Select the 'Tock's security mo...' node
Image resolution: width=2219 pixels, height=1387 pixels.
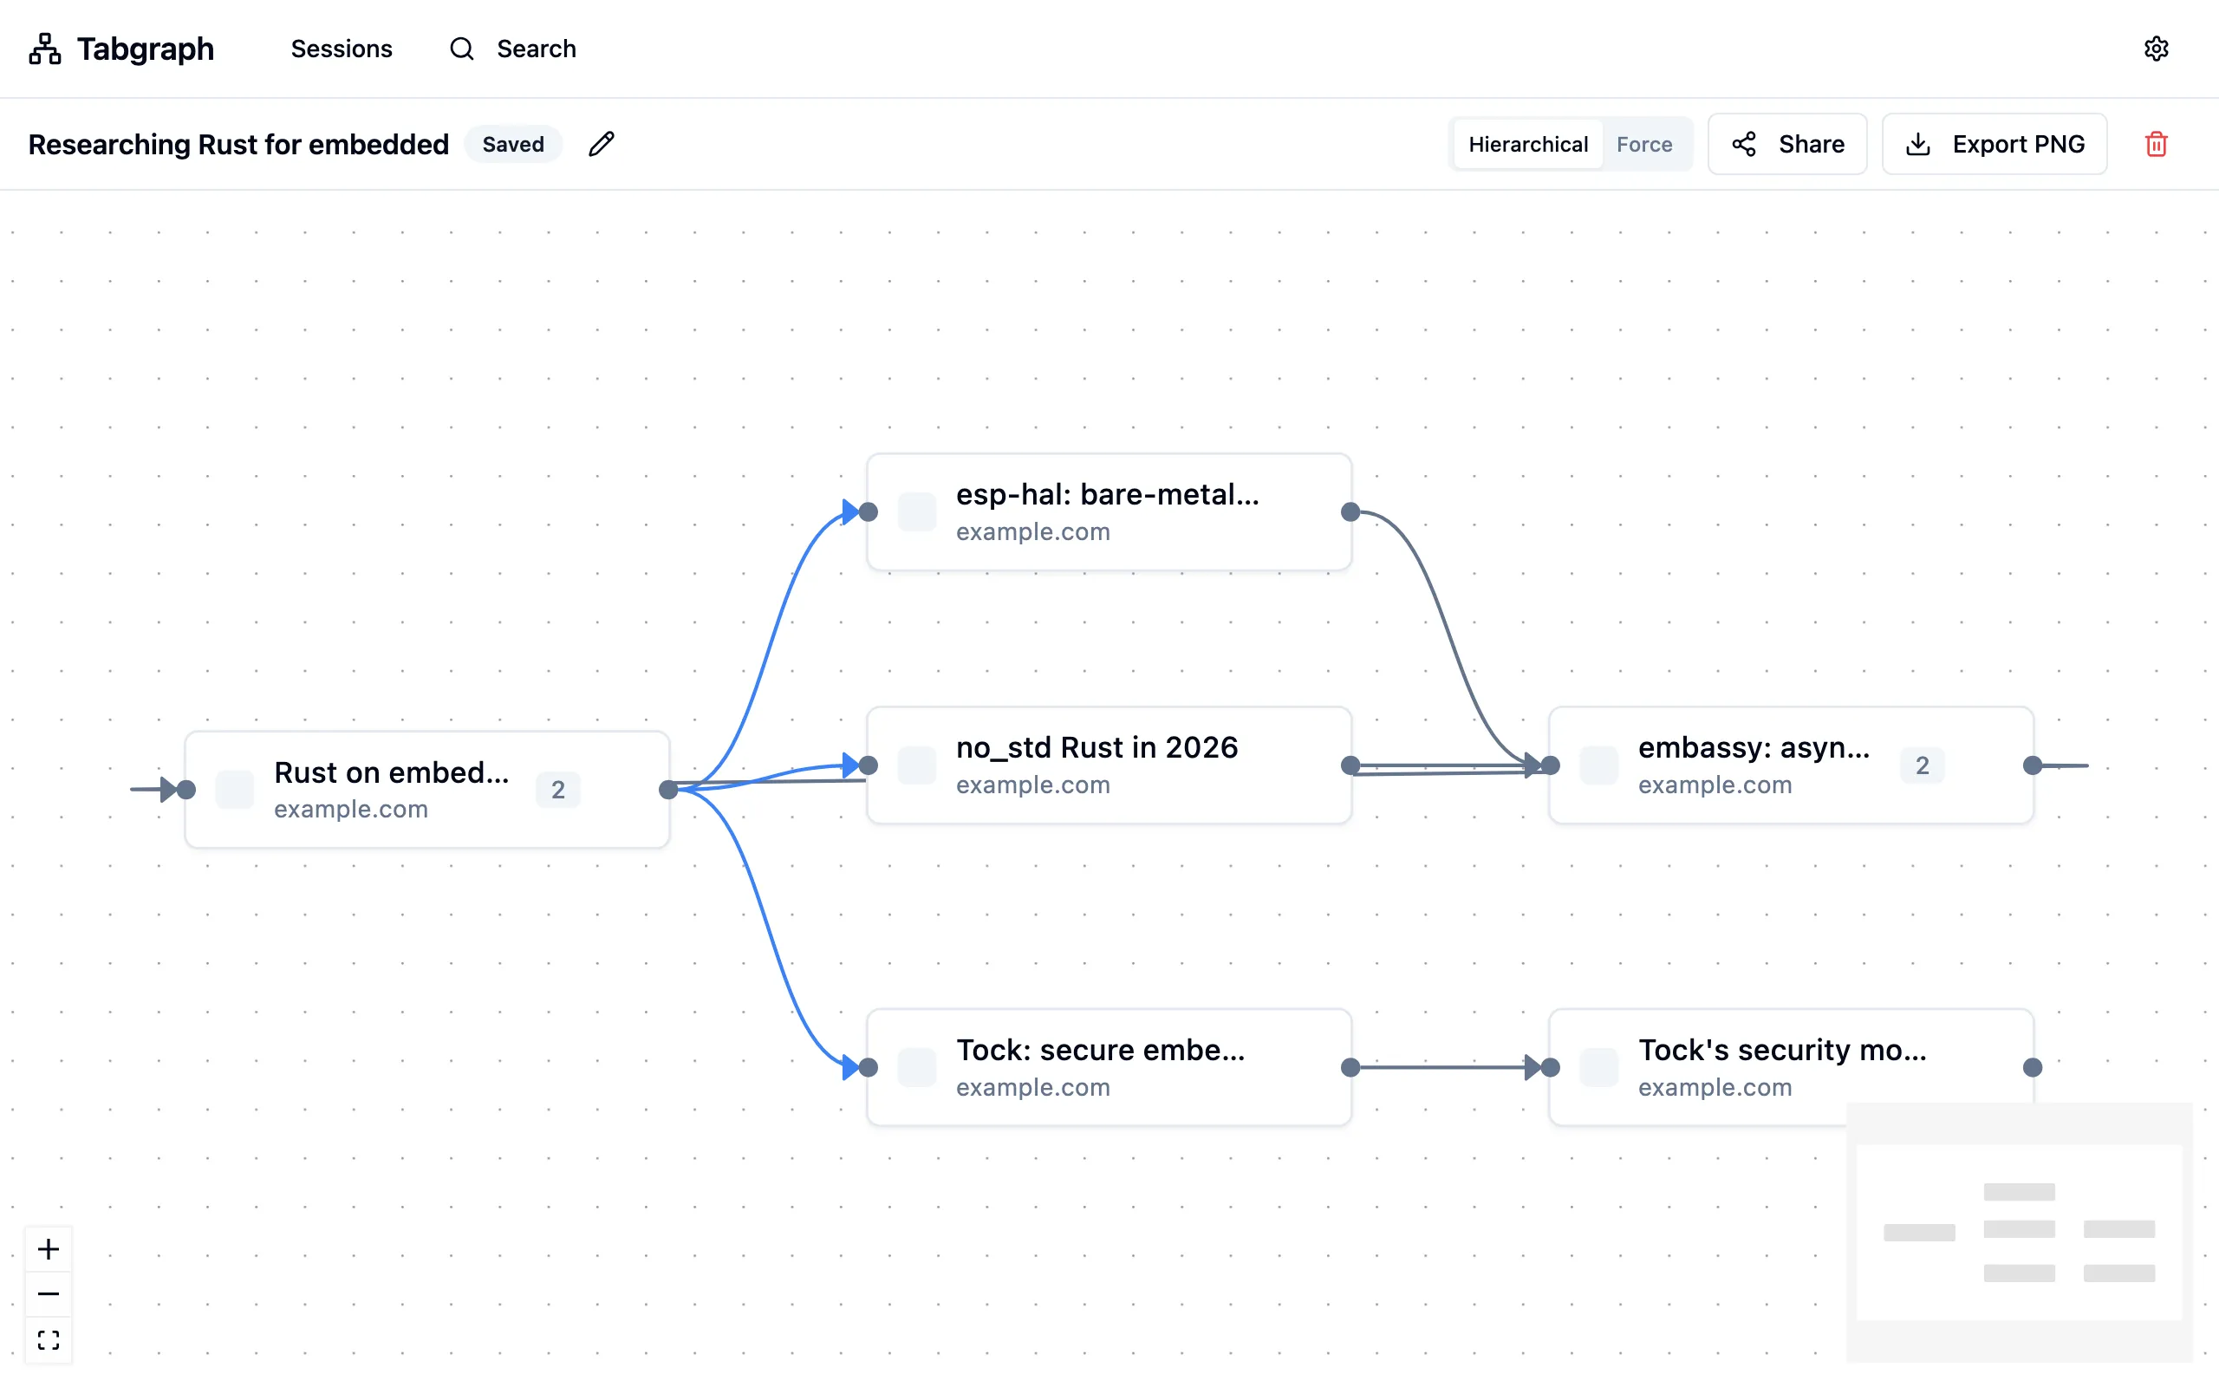(1792, 1067)
